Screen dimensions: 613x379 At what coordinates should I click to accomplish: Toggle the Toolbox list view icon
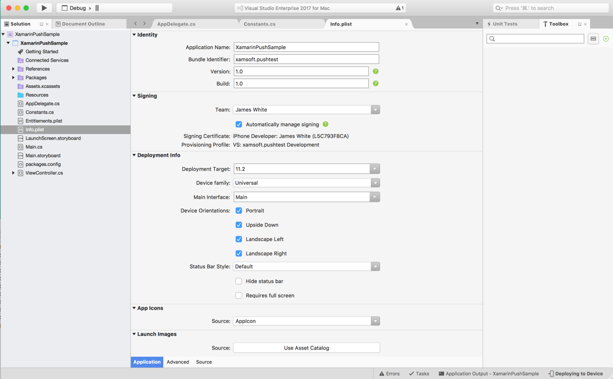[x=593, y=39]
